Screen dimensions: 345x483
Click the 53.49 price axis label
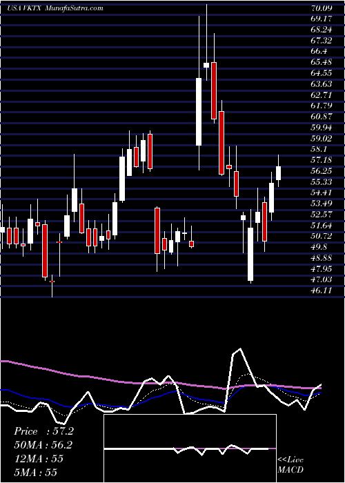pyautogui.click(x=322, y=204)
